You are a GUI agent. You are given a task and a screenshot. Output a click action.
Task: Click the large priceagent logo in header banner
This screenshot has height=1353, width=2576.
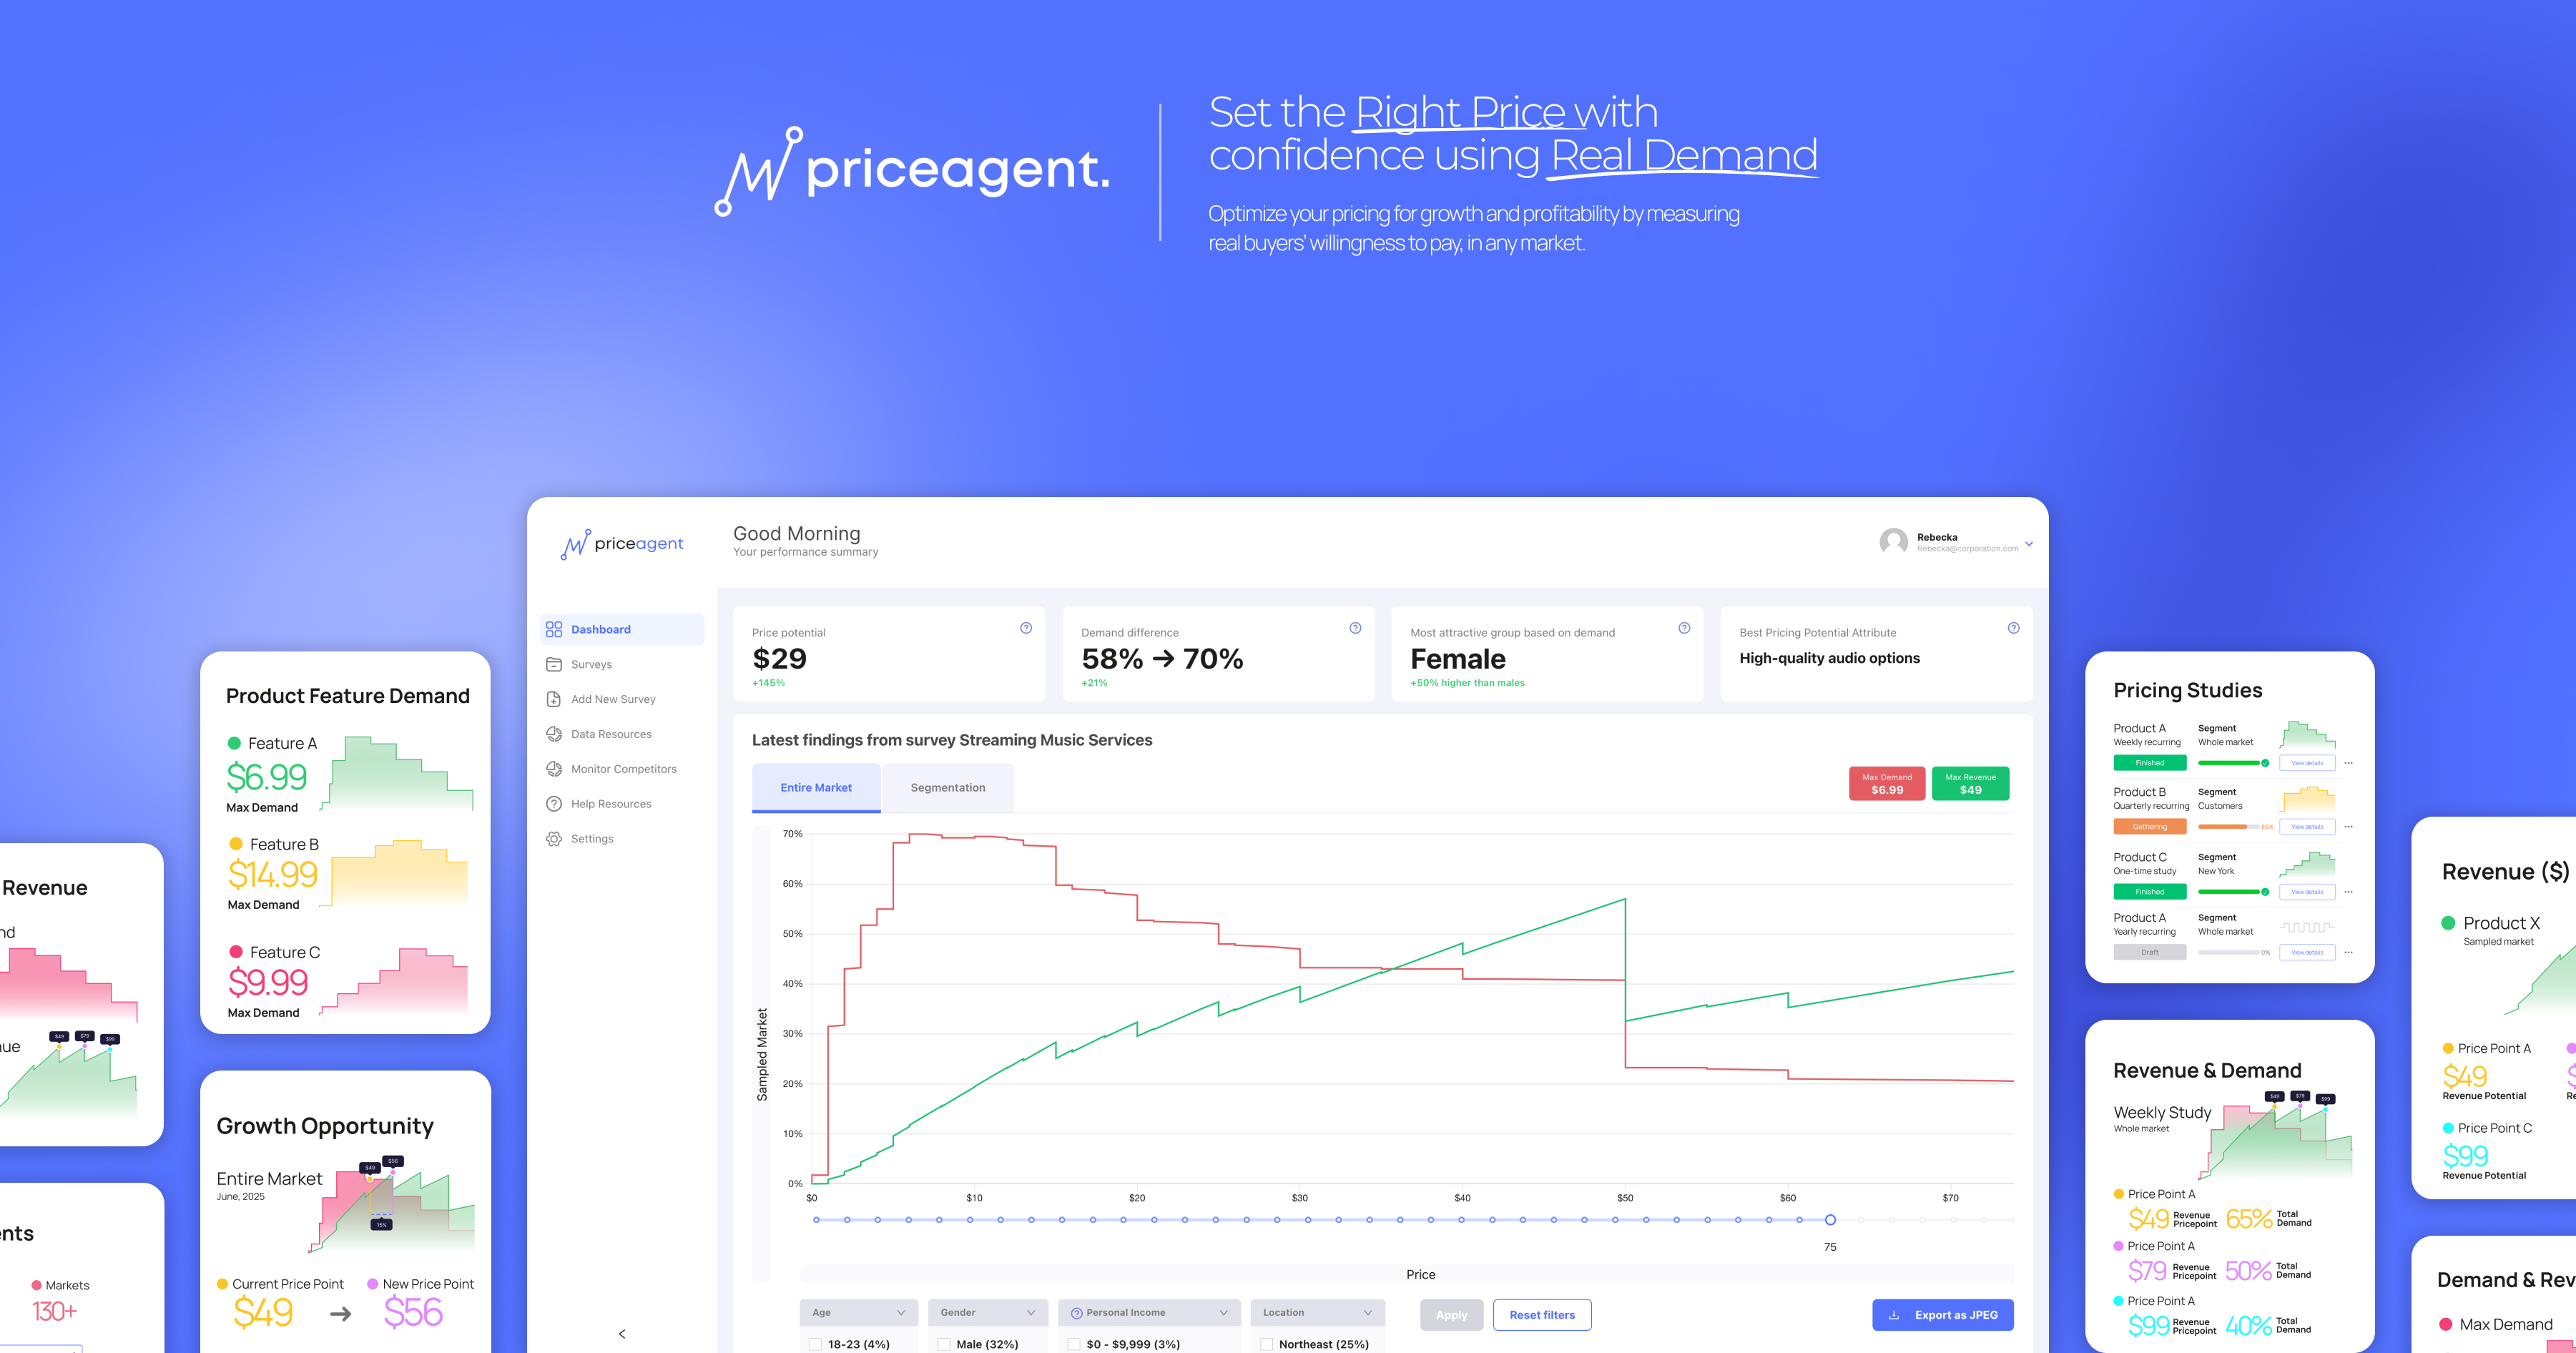coord(912,170)
